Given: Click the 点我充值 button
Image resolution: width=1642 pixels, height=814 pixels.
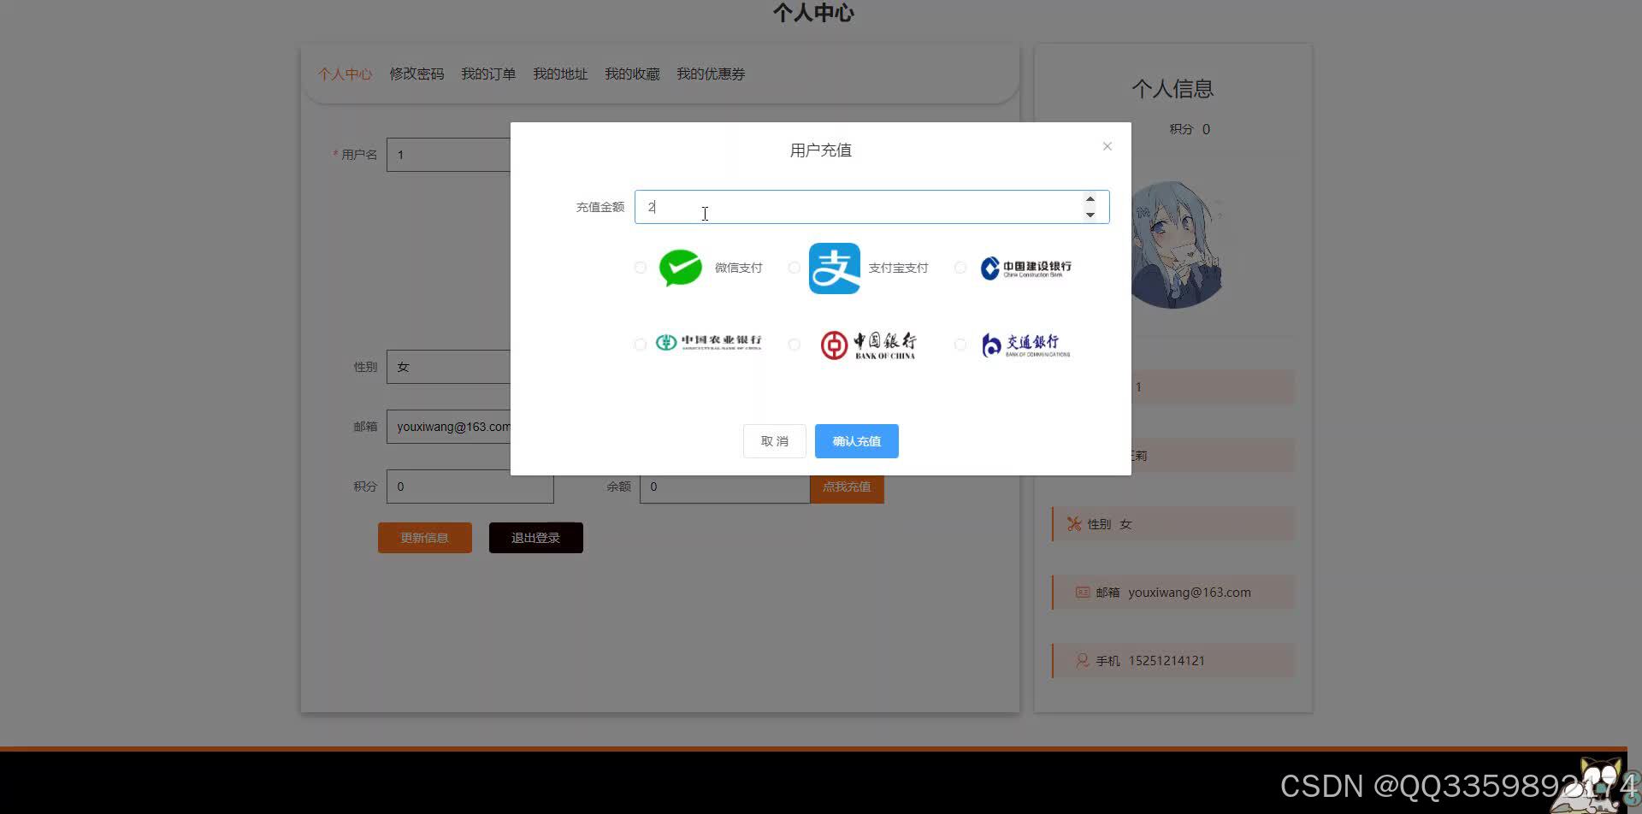Looking at the screenshot, I should point(847,487).
